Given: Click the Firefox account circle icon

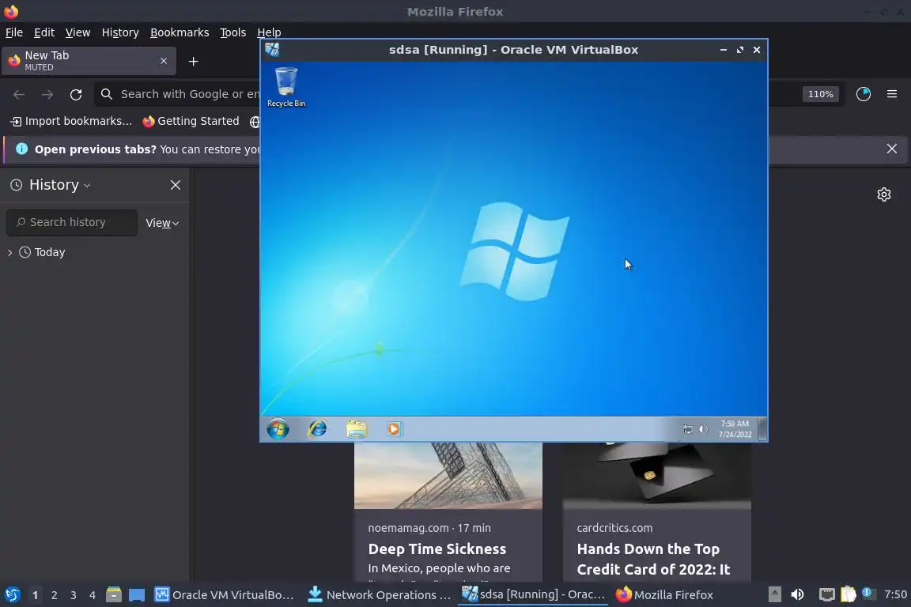Looking at the screenshot, I should point(864,94).
